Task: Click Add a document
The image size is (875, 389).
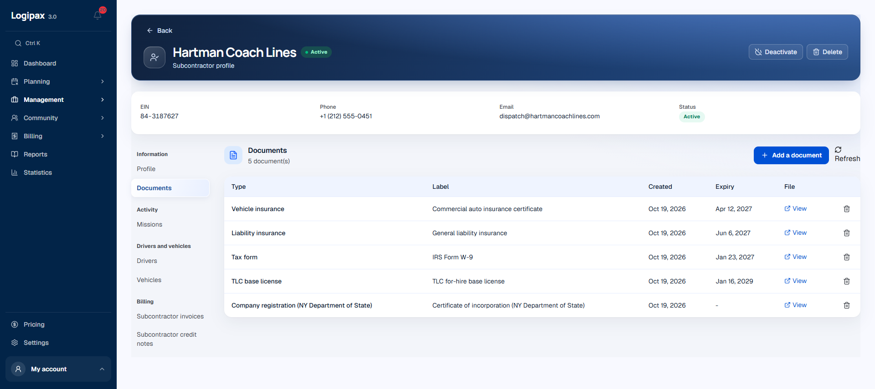Action: [x=791, y=155]
